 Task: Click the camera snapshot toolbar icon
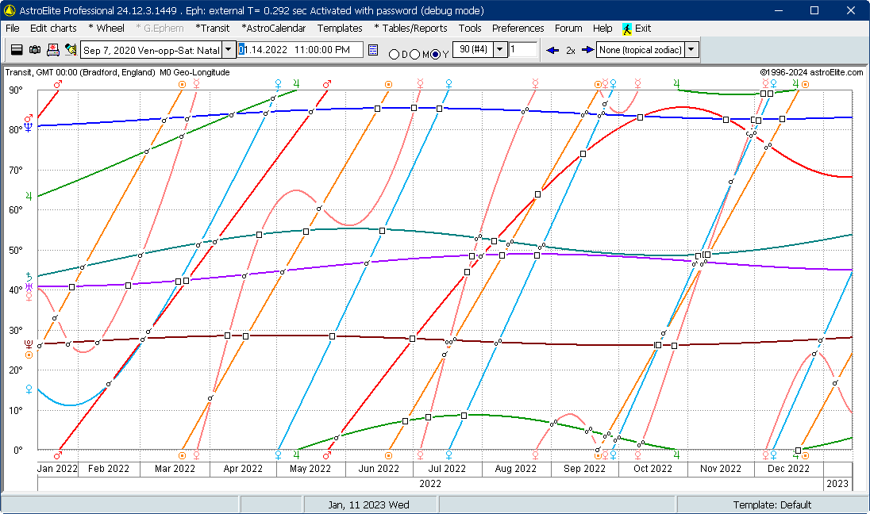(34, 50)
